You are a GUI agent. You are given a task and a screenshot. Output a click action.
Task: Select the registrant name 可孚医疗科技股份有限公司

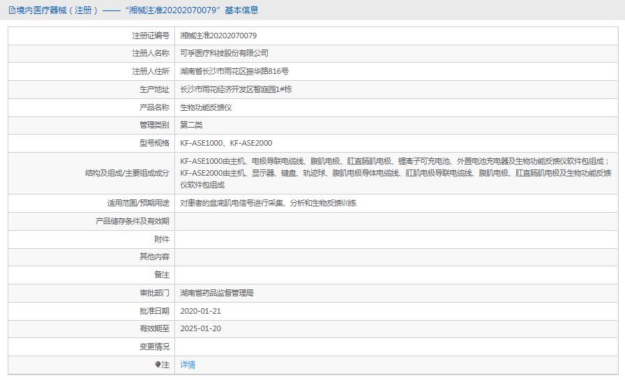point(224,54)
